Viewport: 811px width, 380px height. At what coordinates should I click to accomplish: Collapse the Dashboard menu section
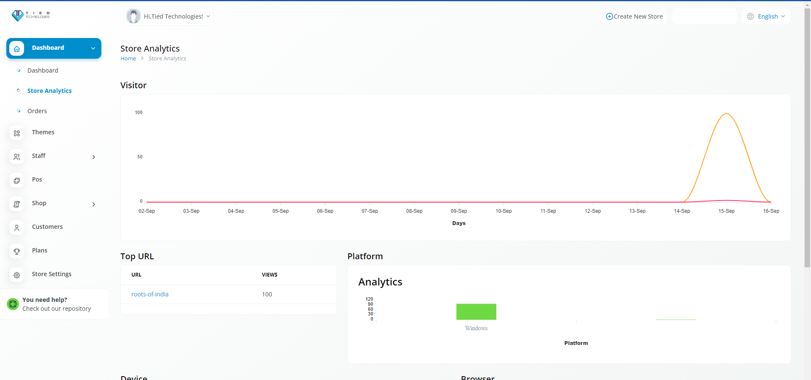(93, 48)
